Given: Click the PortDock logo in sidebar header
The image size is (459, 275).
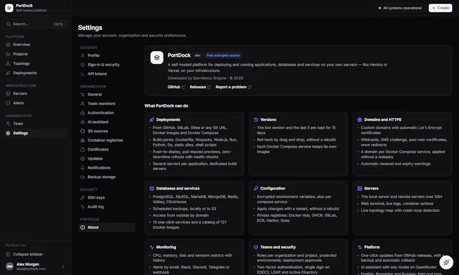Looking at the screenshot, I should coord(9,8).
